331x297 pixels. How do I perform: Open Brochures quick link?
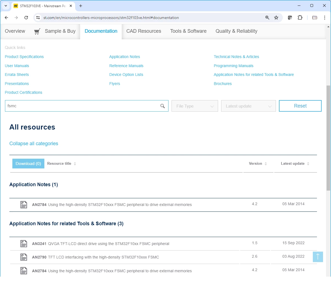click(223, 84)
